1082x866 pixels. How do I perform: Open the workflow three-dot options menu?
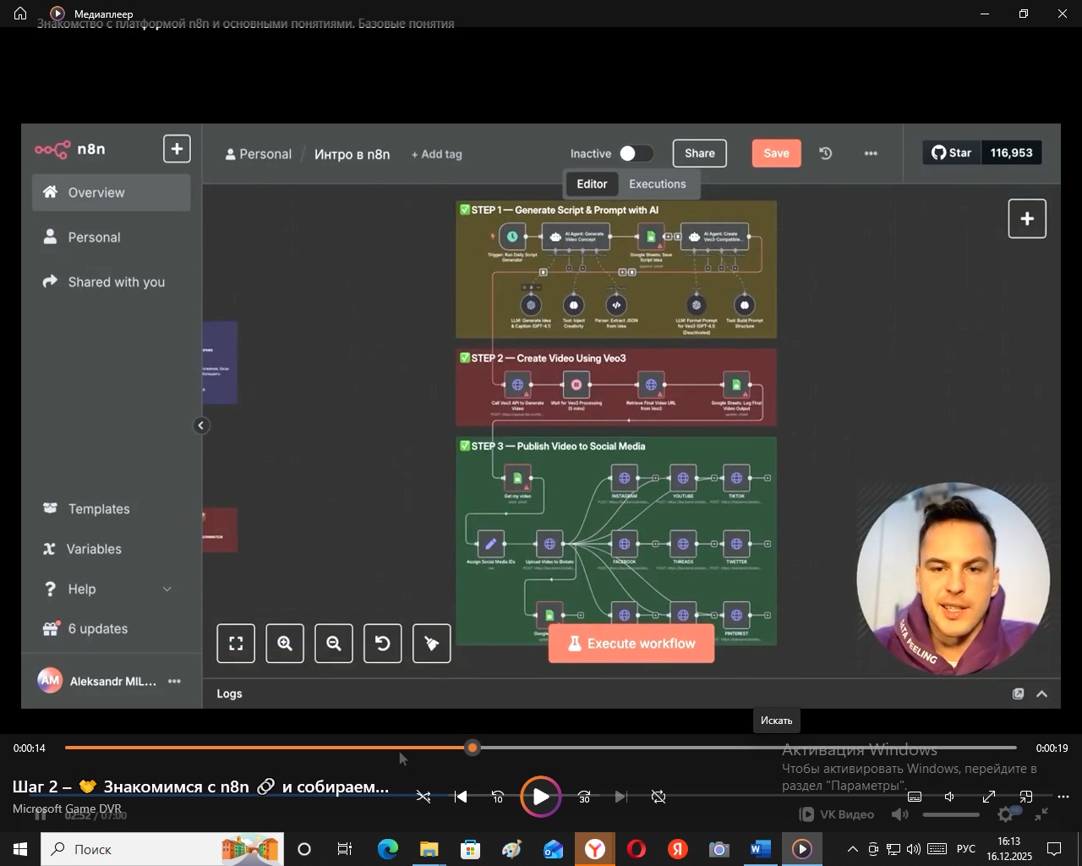tap(871, 153)
